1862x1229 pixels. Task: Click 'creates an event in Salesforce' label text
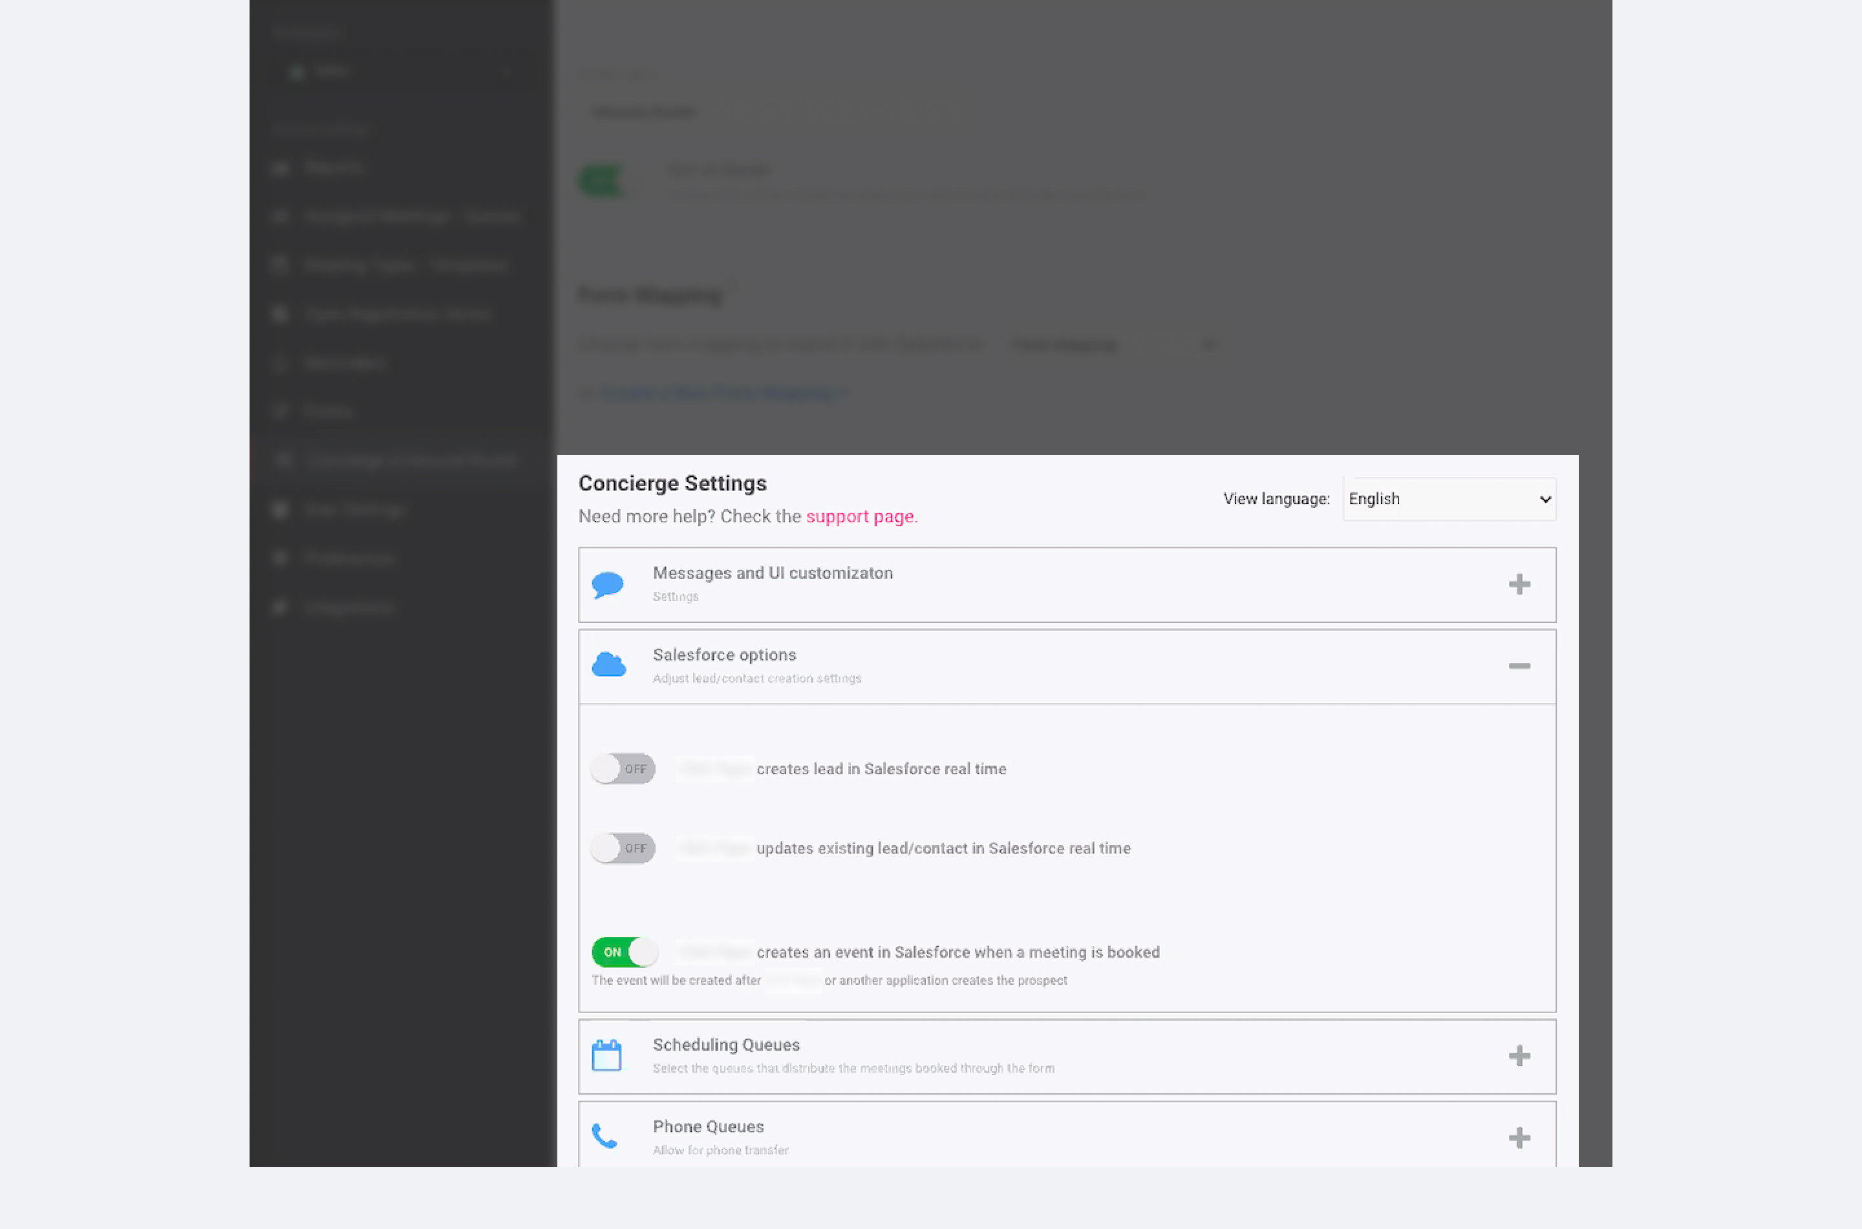tap(958, 952)
